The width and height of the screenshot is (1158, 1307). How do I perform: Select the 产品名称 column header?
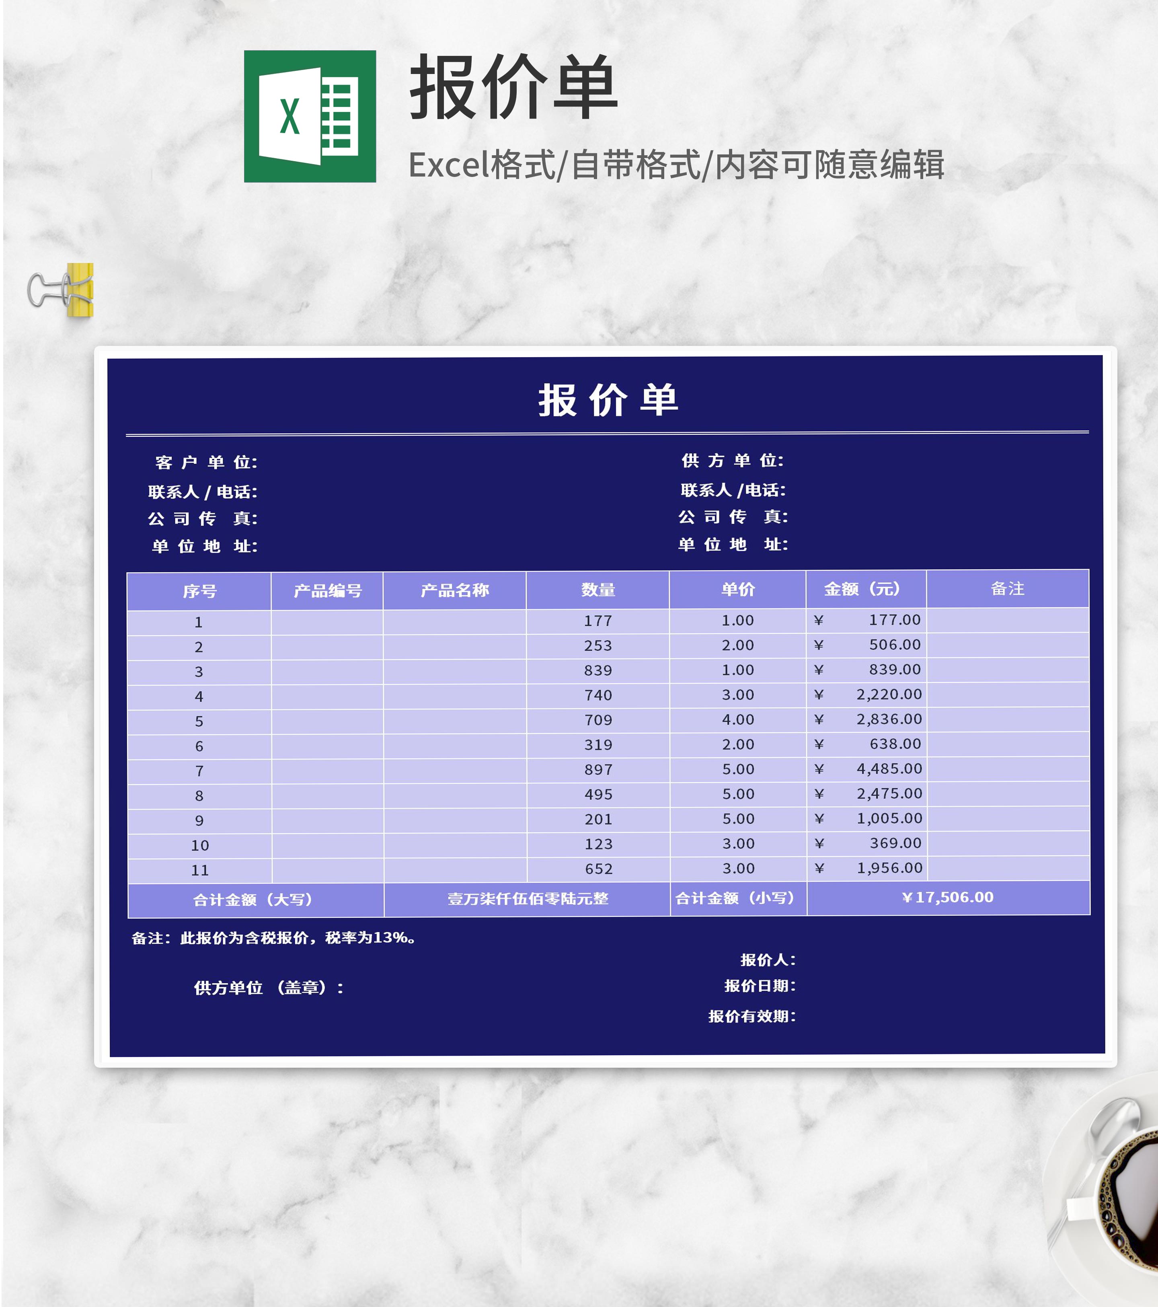pos(455,590)
